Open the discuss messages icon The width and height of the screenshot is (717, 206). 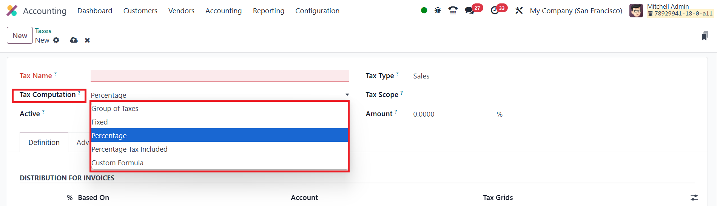pos(469,11)
